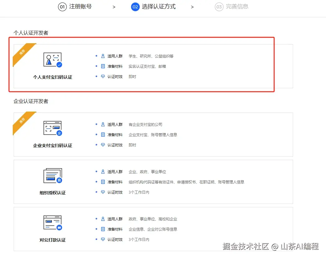The height and width of the screenshot is (258, 326).
Task: Expand the step arrow after 注册账号
Action: pos(114,7)
